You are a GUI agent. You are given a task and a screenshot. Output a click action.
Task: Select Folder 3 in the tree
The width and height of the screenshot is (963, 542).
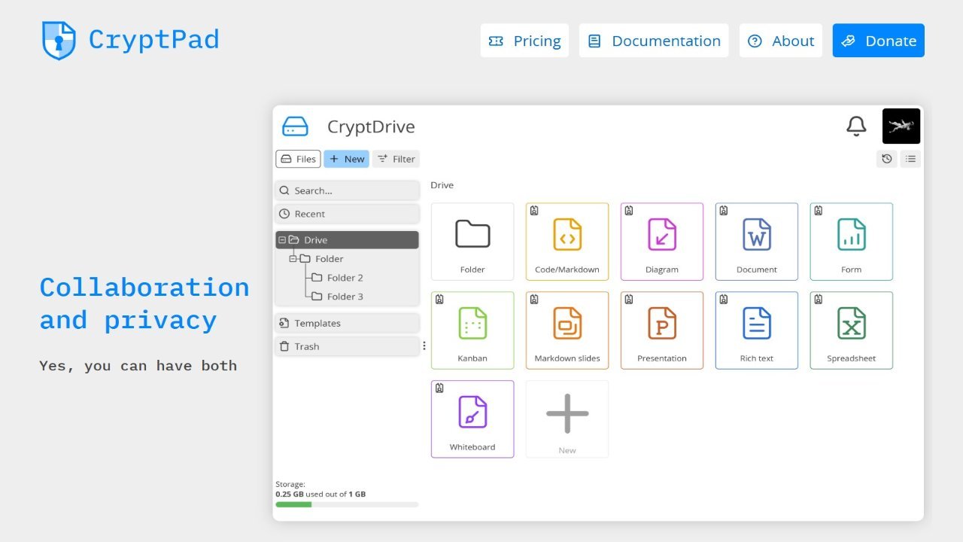click(338, 297)
